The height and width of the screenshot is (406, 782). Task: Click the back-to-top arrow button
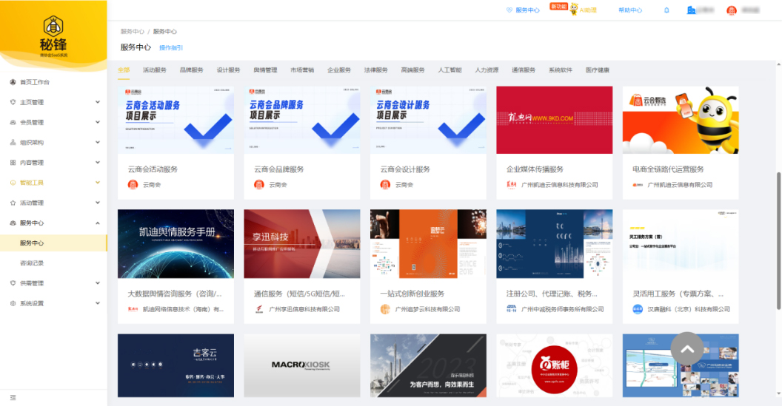pos(686,349)
